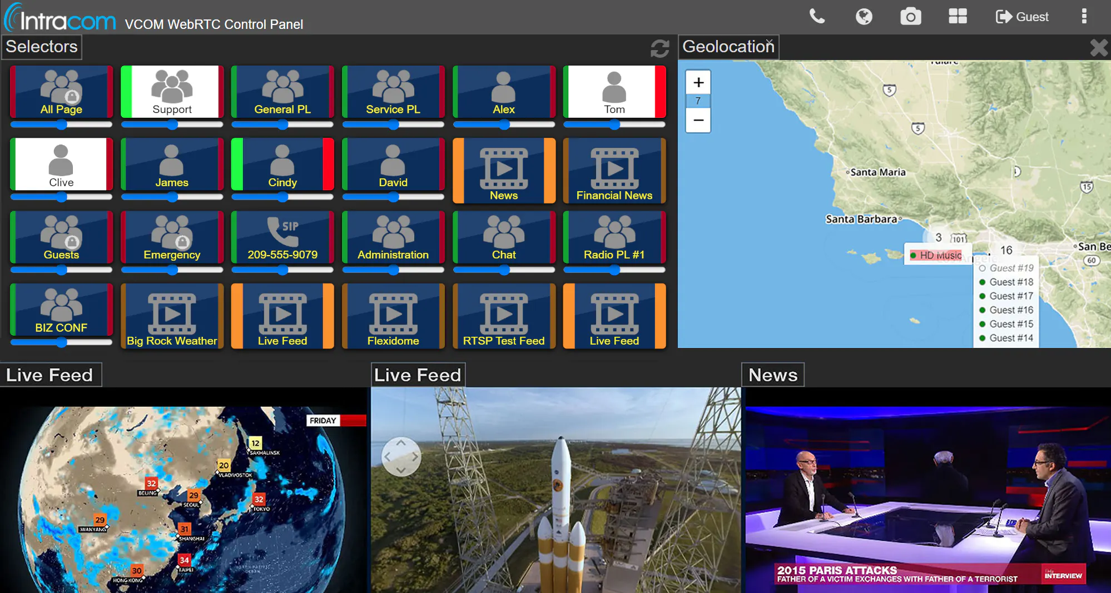Open the Financial News video selector
1111x593 pixels.
(614, 171)
